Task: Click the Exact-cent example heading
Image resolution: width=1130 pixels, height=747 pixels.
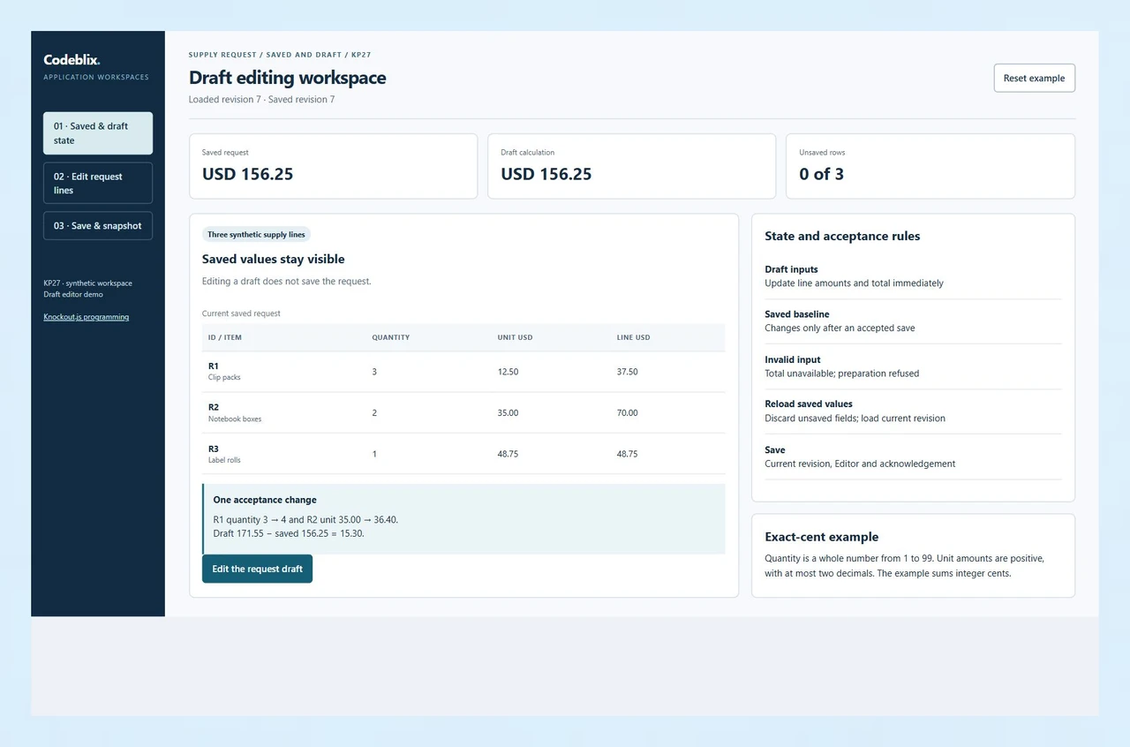Action: [x=821, y=537]
